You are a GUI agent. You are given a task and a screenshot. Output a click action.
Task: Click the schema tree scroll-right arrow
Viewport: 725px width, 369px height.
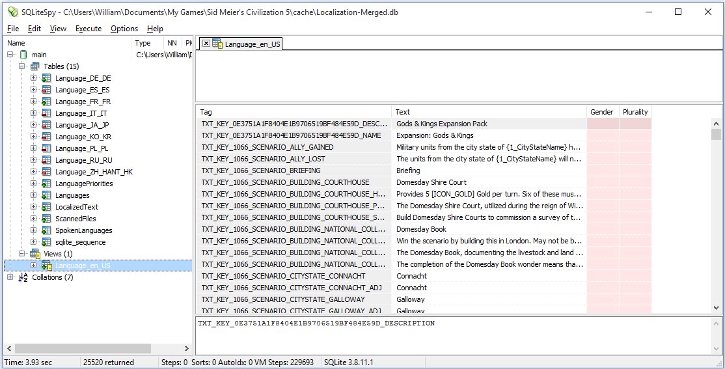point(186,348)
